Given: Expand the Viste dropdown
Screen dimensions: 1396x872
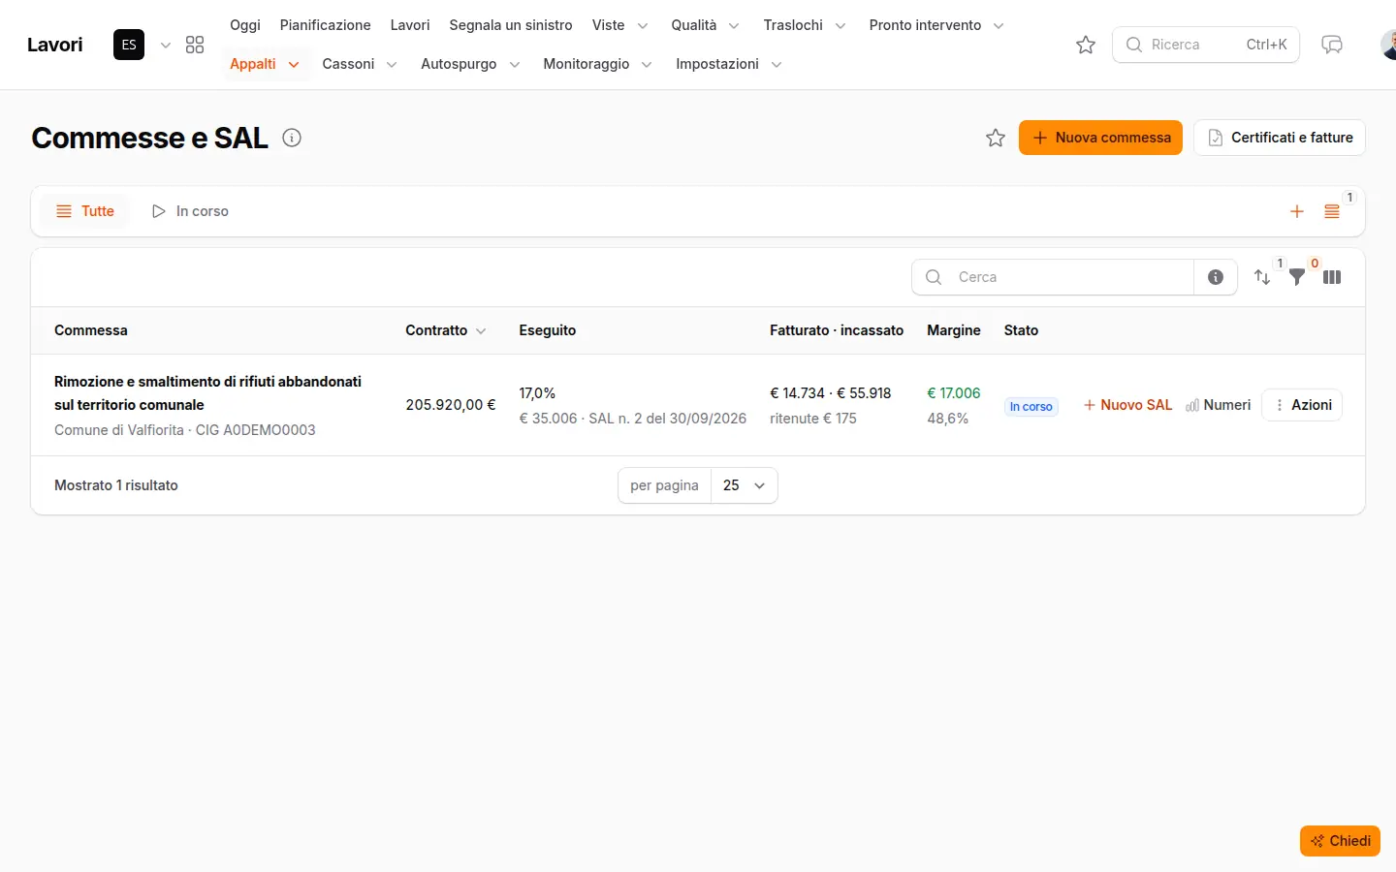Looking at the screenshot, I should pyautogui.click(x=620, y=25).
